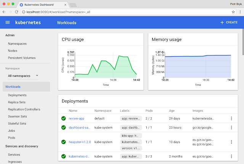244x164 pixels.
Task: Navigate back with browser back arrow
Action: (x=3, y=12)
